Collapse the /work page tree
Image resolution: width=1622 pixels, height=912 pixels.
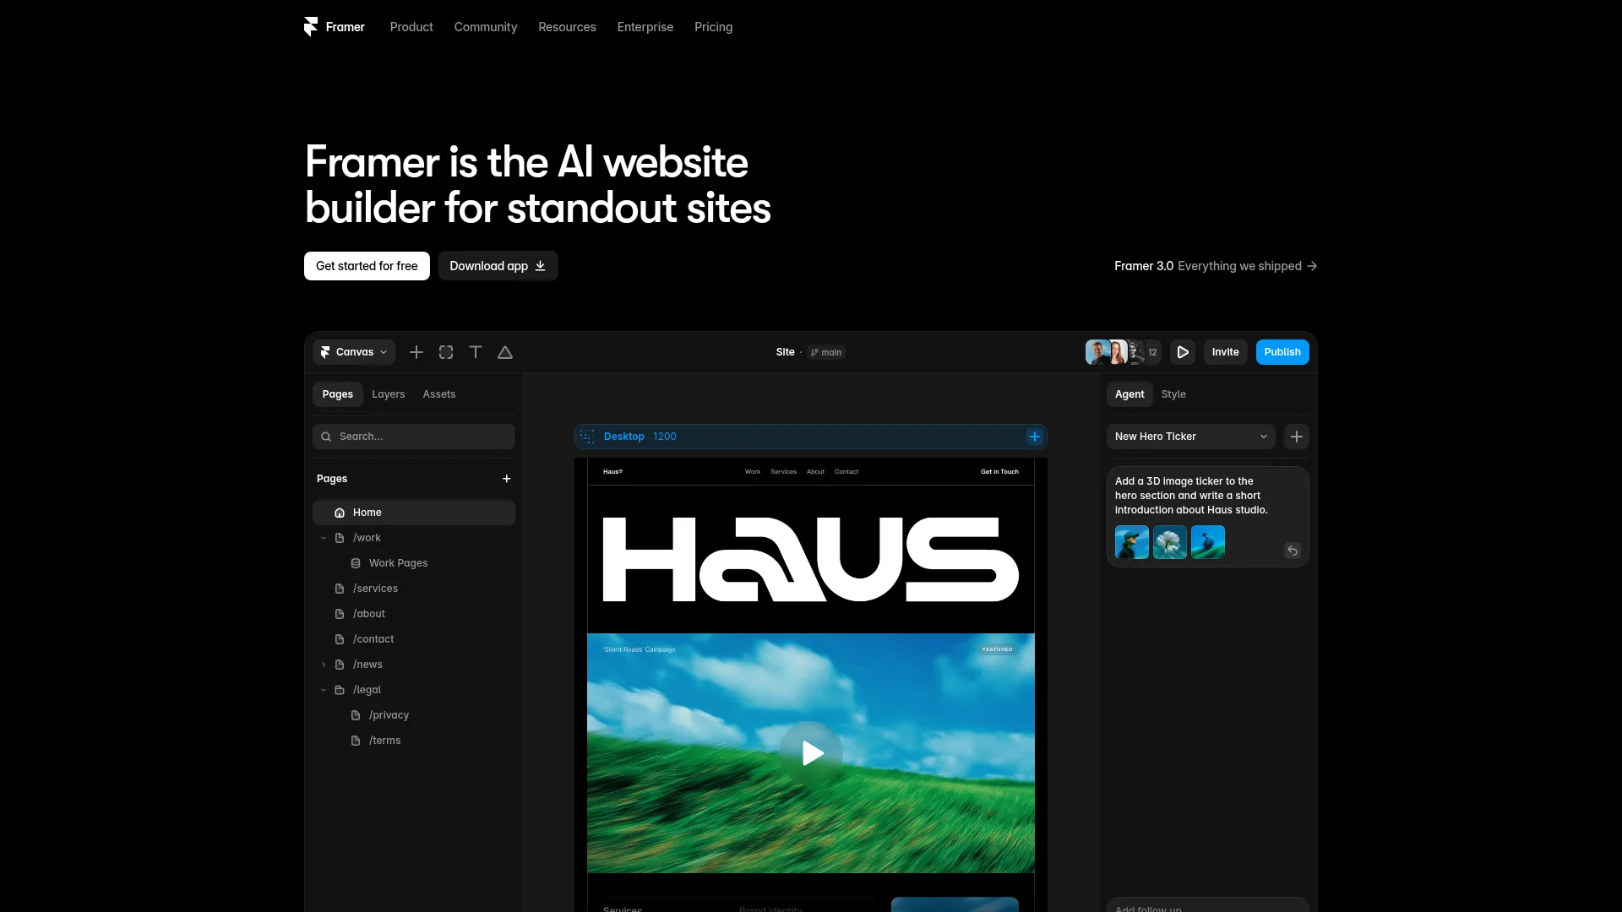(324, 538)
